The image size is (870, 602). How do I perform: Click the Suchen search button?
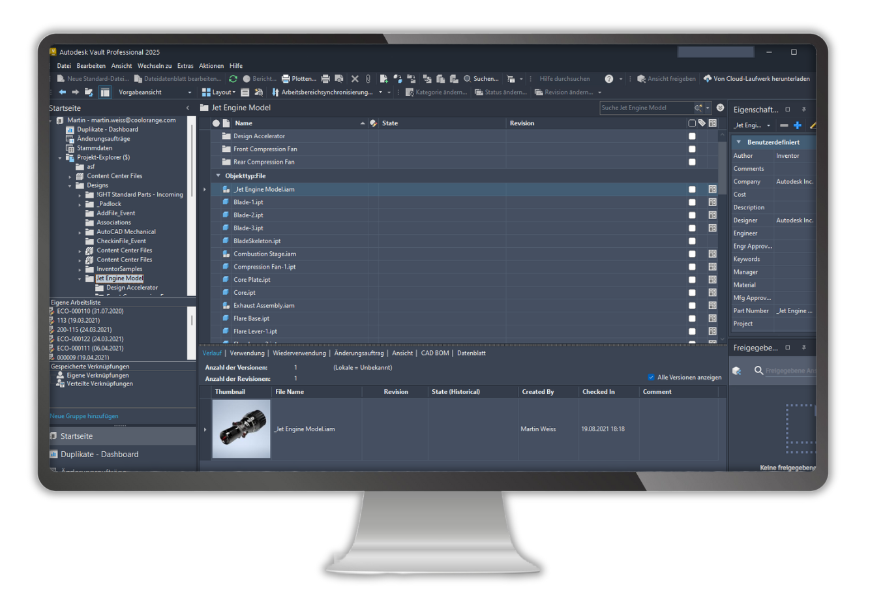tap(481, 79)
